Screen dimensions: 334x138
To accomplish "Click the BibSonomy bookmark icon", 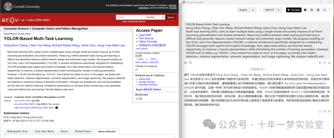I will (x=137, y=99).
